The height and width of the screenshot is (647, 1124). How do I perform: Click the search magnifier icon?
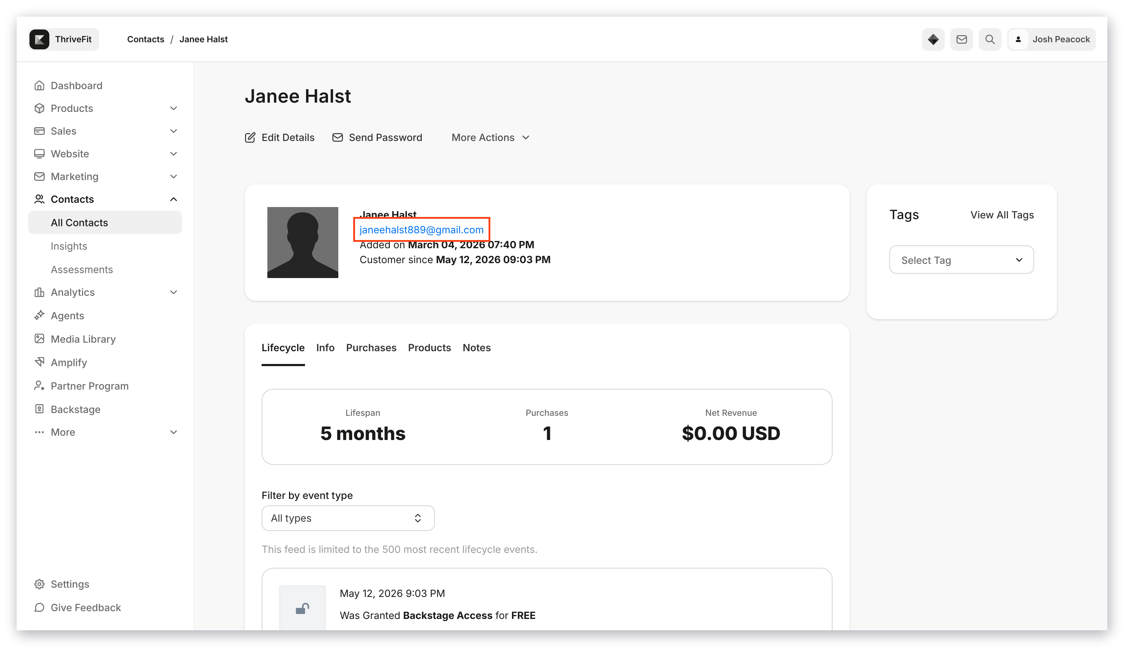(989, 39)
